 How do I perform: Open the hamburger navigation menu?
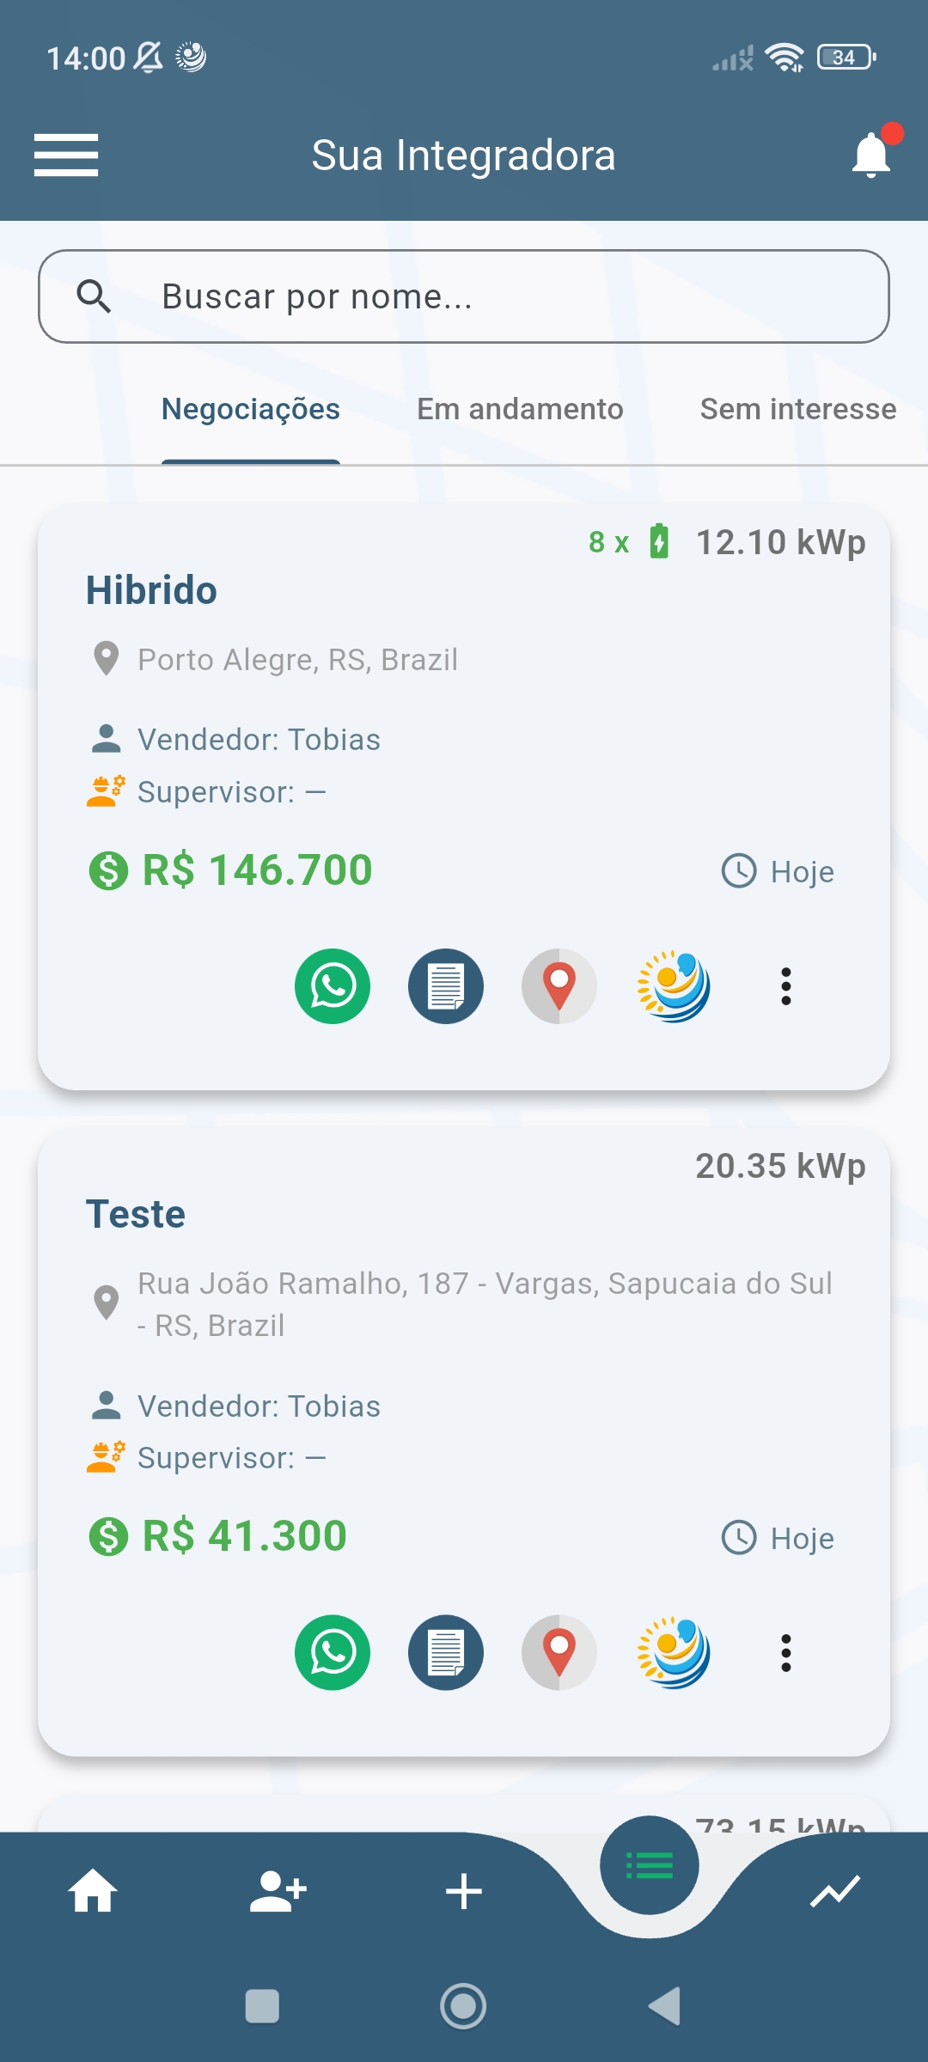coord(66,156)
